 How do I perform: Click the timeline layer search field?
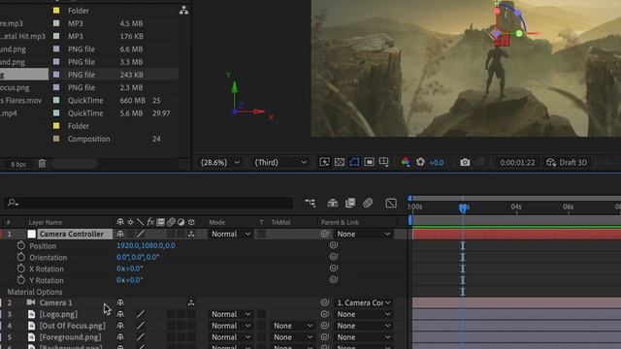click(149, 203)
